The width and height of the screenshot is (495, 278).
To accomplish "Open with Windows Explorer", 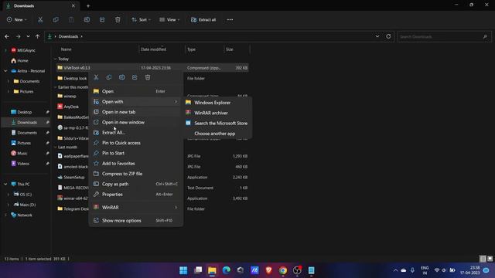I will [217, 103].
